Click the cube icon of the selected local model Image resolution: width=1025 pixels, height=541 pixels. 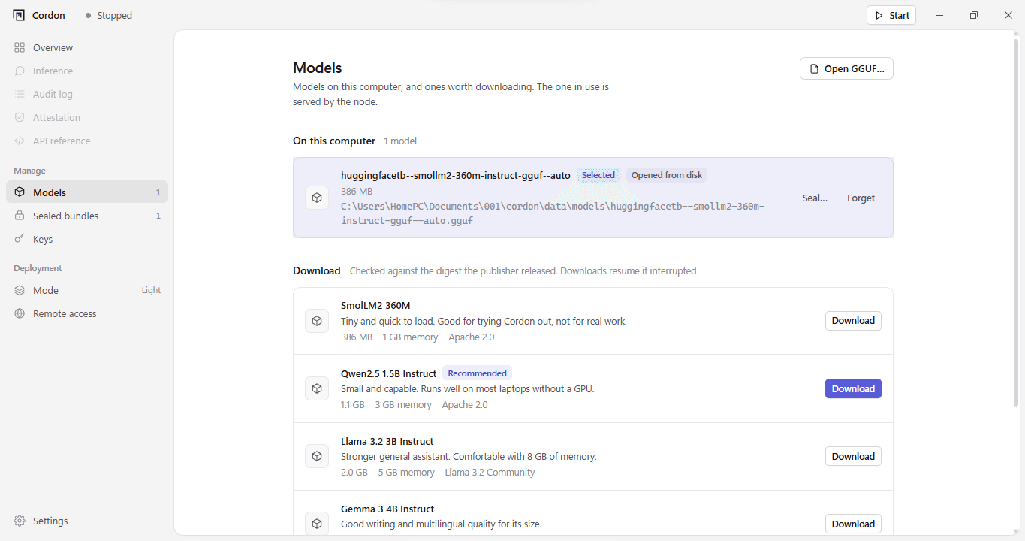317,198
